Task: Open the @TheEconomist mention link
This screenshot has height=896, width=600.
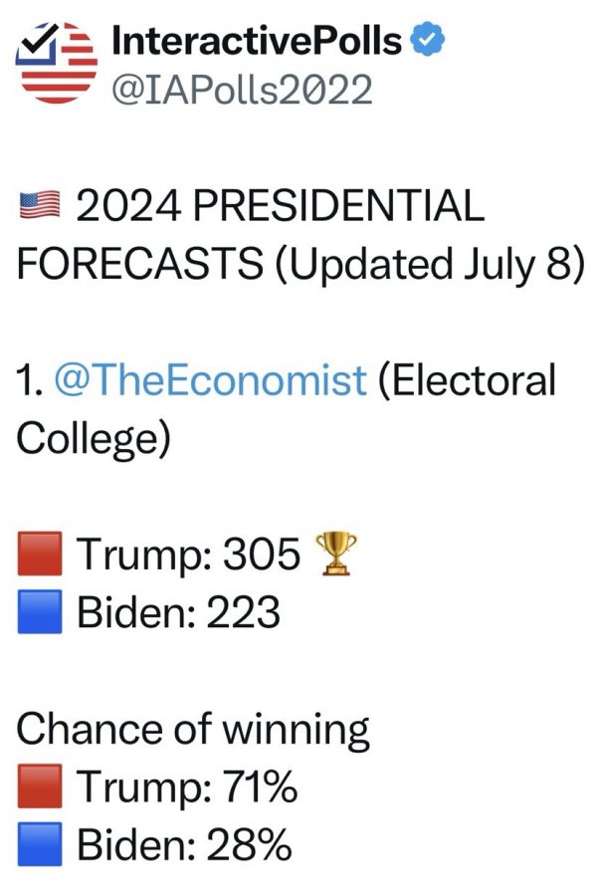Action: tap(210, 380)
